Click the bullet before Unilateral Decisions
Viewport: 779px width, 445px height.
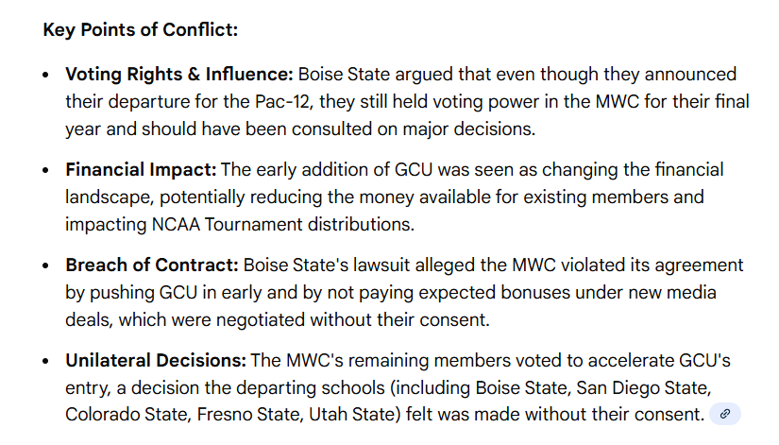(46, 362)
